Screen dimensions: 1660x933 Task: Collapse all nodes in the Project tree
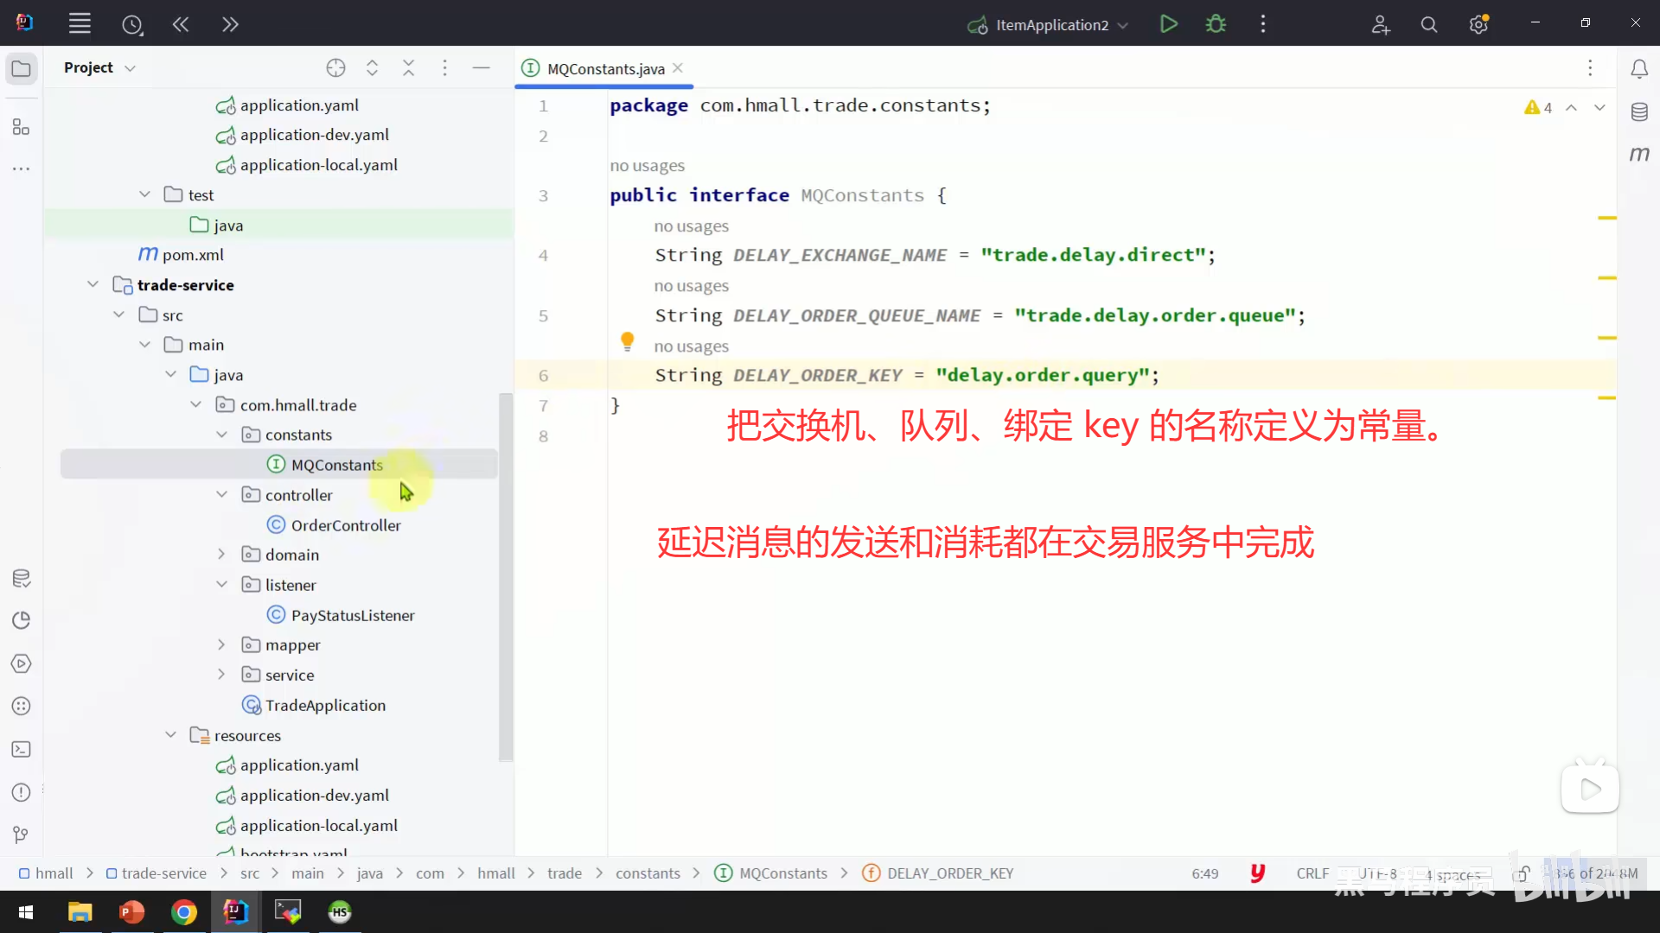[x=408, y=68]
